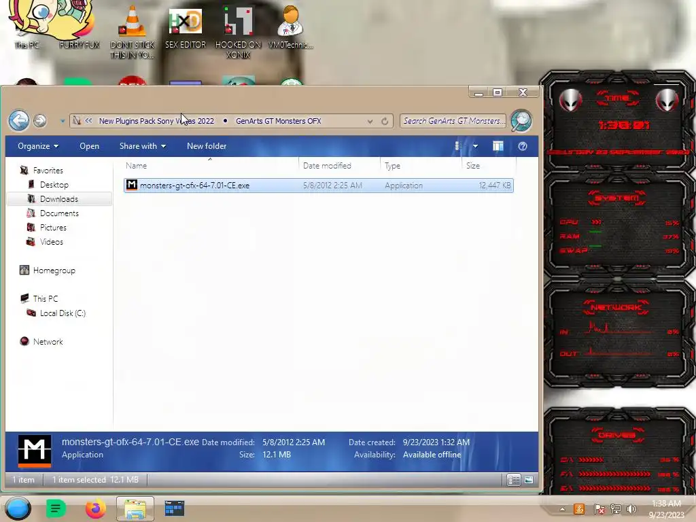Toggle the preview pane icon
Viewport: 696px width, 522px height.
click(498, 146)
